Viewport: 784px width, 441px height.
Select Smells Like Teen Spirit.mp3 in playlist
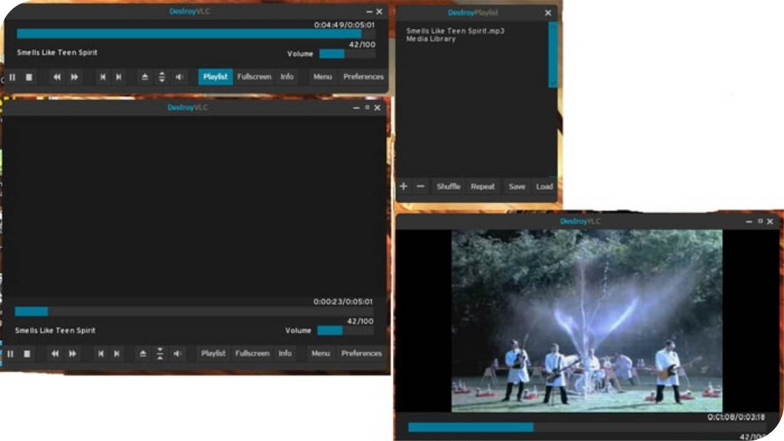coord(455,31)
